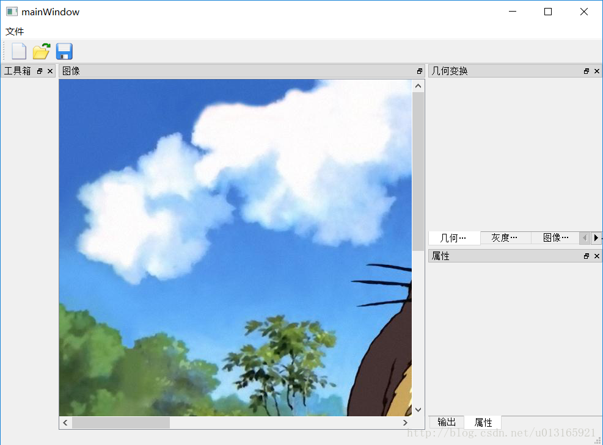Click the vertical scrollbar thumb
Image resolution: width=603 pixels, height=445 pixels.
coord(418,172)
